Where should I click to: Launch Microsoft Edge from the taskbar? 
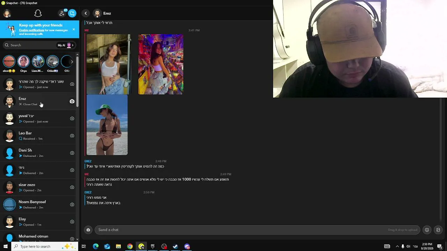point(95,246)
